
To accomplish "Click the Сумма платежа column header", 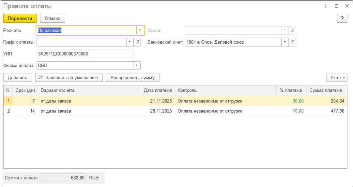I will pyautogui.click(x=326, y=90).
